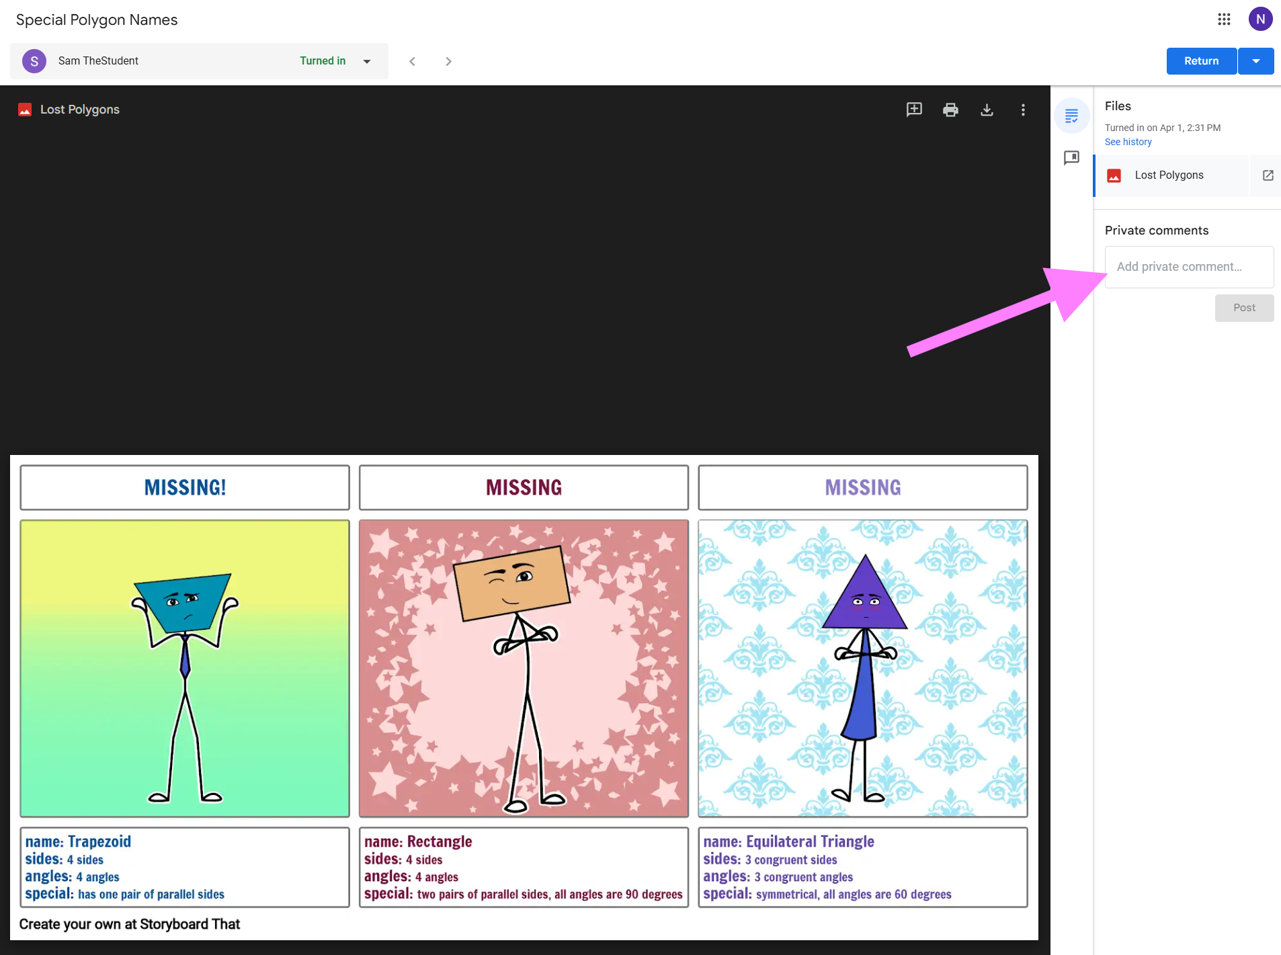This screenshot has width=1281, height=955.
Task: Open the Google apps grid
Action: tap(1224, 19)
